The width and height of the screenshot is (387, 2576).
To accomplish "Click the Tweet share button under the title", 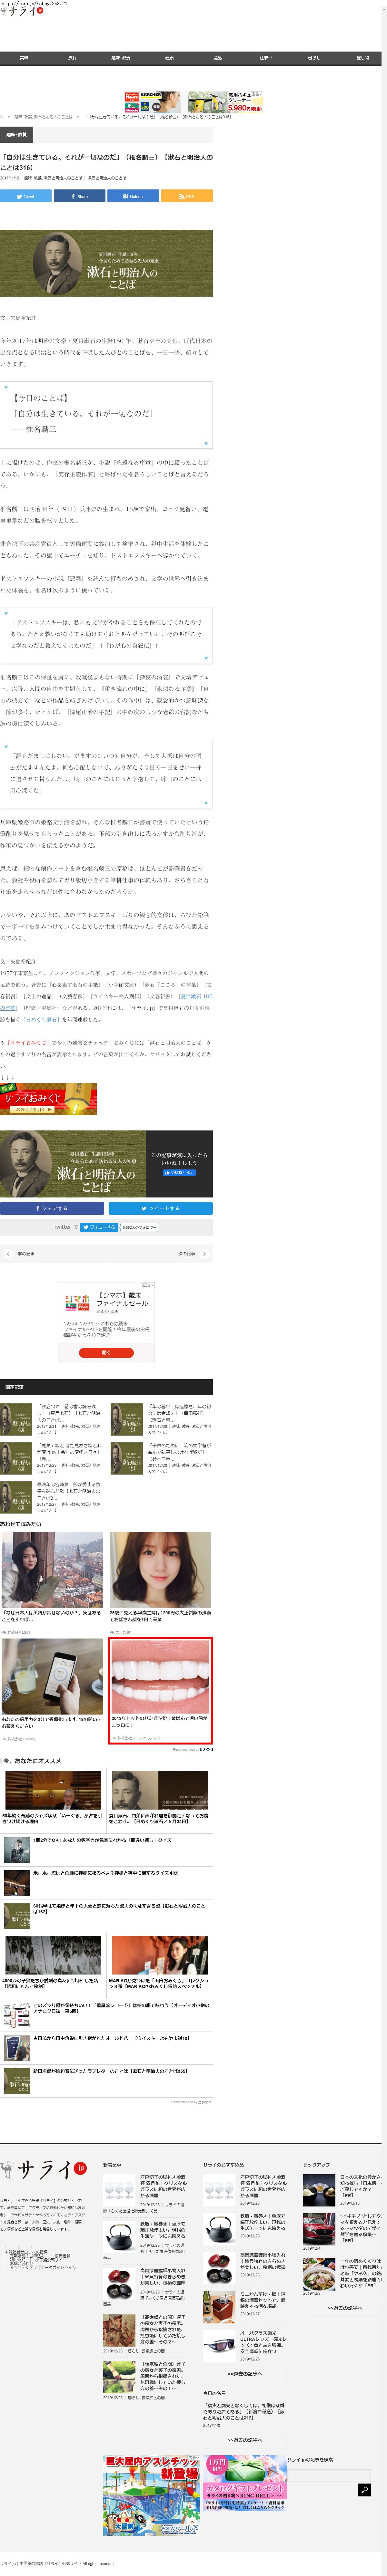I will click(x=26, y=196).
